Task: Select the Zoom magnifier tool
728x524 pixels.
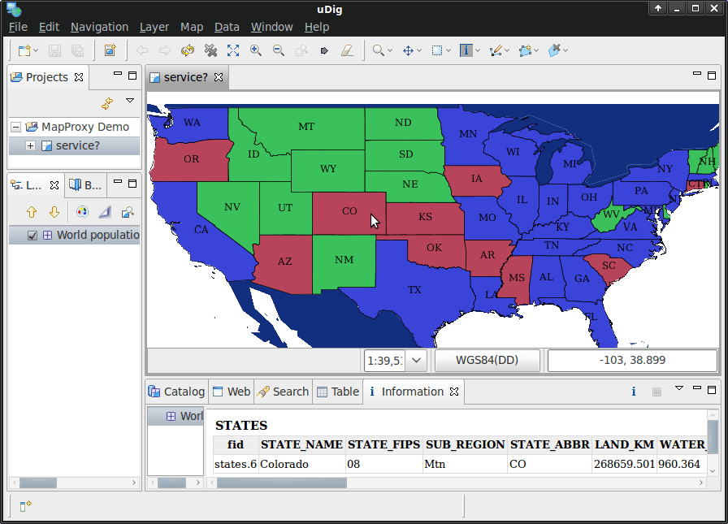Action: tap(379, 50)
